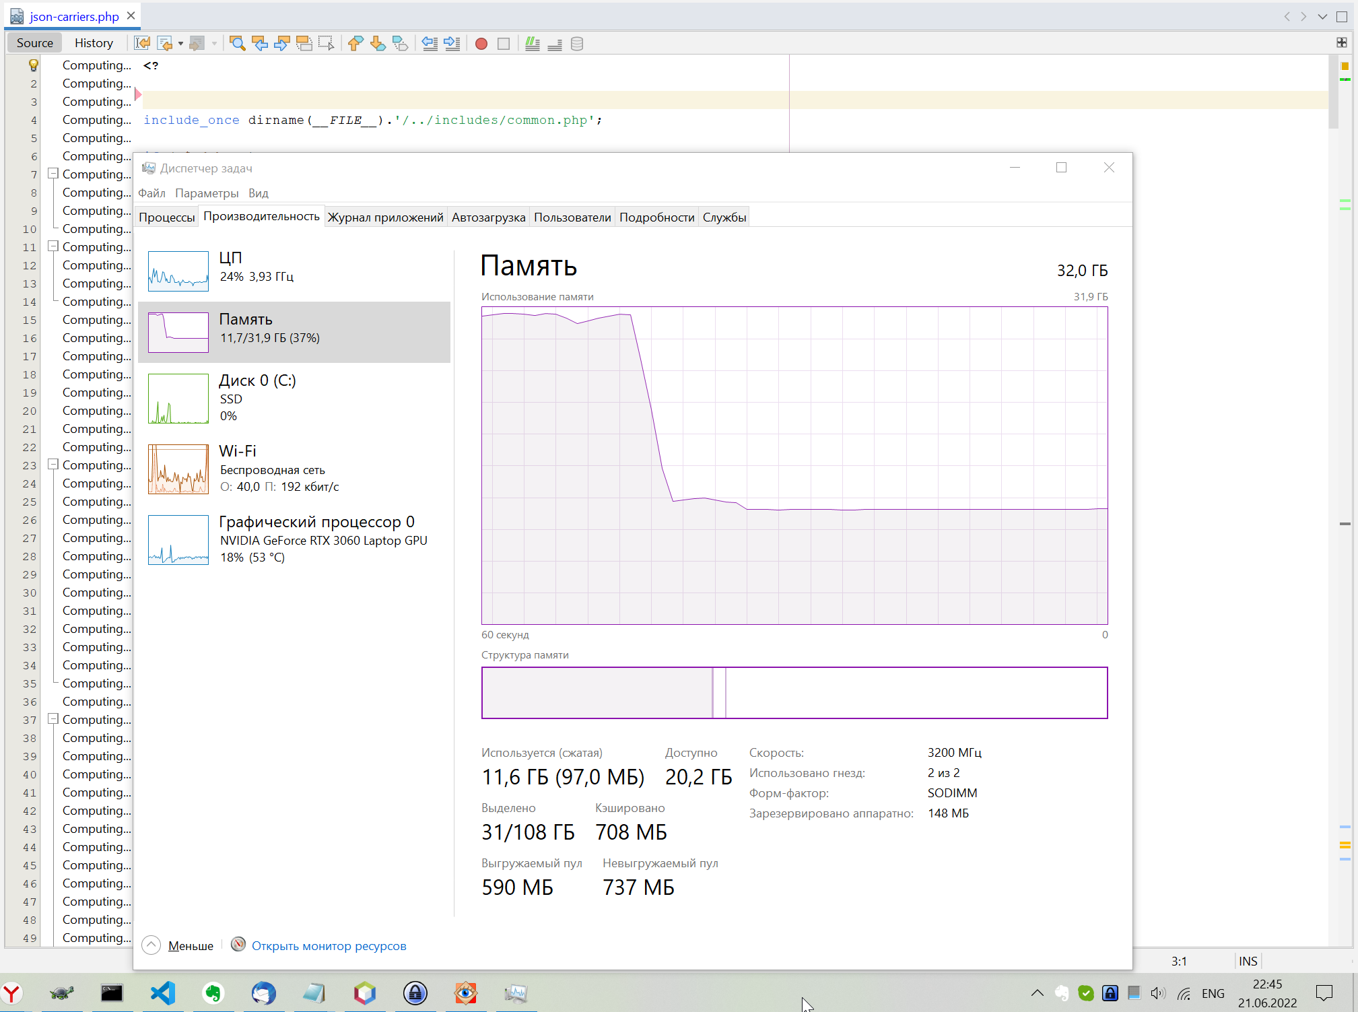
Task: Switch to History view toggle
Action: (94, 43)
